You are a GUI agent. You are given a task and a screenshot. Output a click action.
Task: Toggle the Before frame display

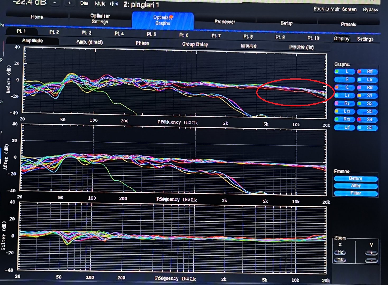356,179
